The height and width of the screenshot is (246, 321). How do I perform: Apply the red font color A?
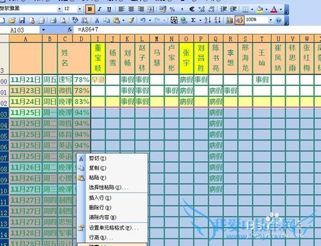[274, 9]
